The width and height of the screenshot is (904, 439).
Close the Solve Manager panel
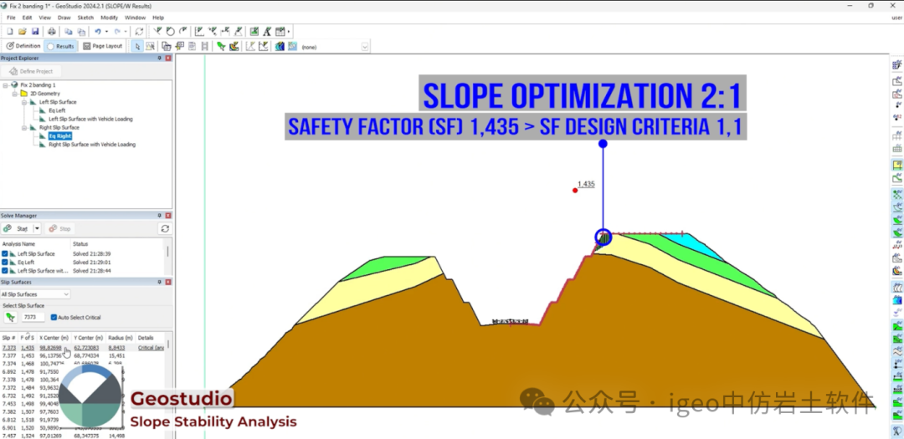coord(168,216)
